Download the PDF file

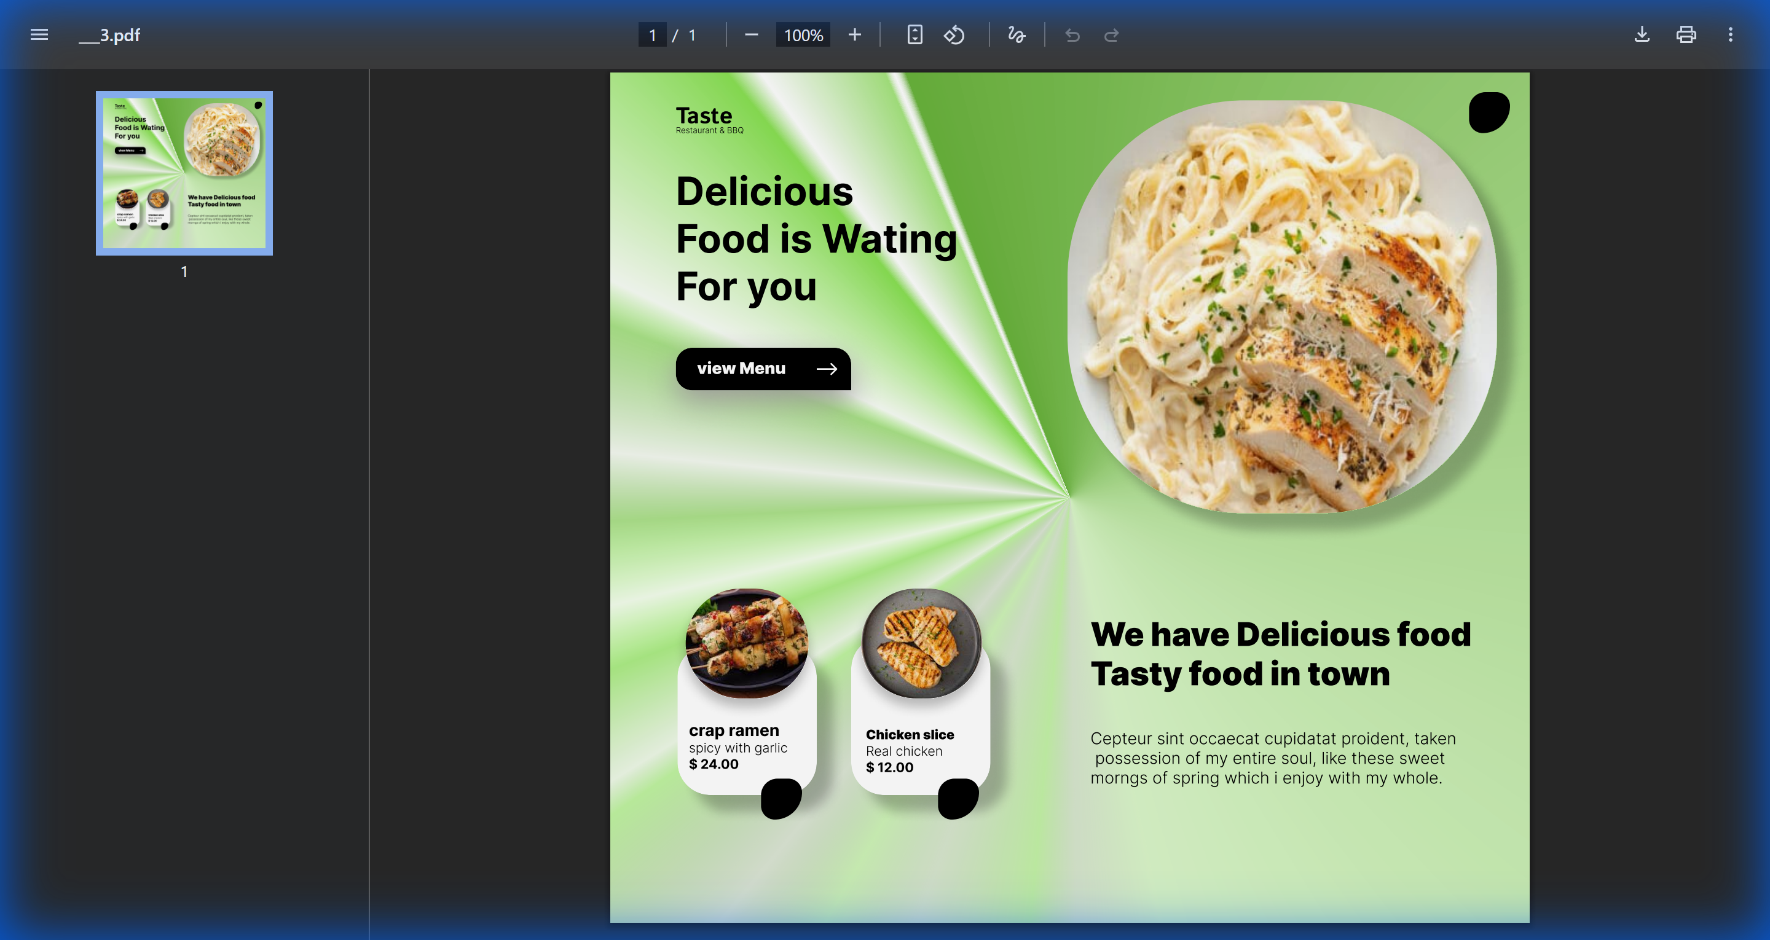[x=1642, y=34]
